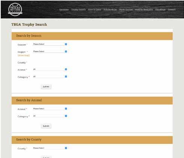Open the County dropdown in Search by County
This screenshot has height=158, width=184.
point(50,148)
